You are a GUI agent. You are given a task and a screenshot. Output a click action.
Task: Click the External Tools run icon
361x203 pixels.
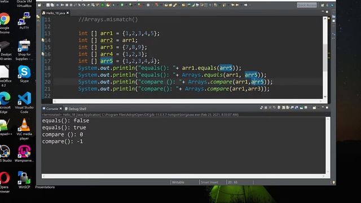point(139,5)
